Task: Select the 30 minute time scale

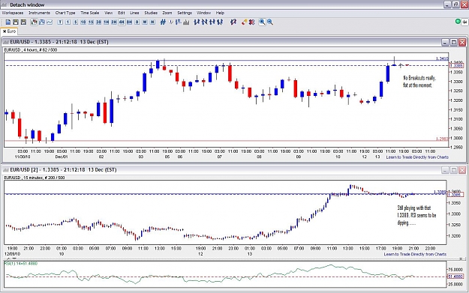Action: coord(98,22)
